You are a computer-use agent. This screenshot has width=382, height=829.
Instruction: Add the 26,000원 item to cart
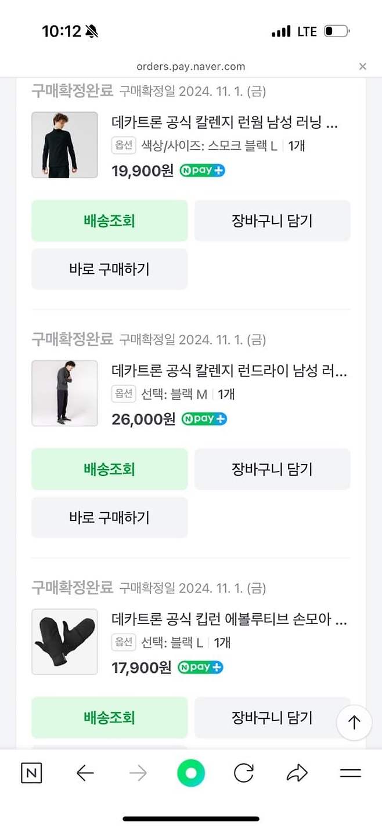[x=272, y=469]
